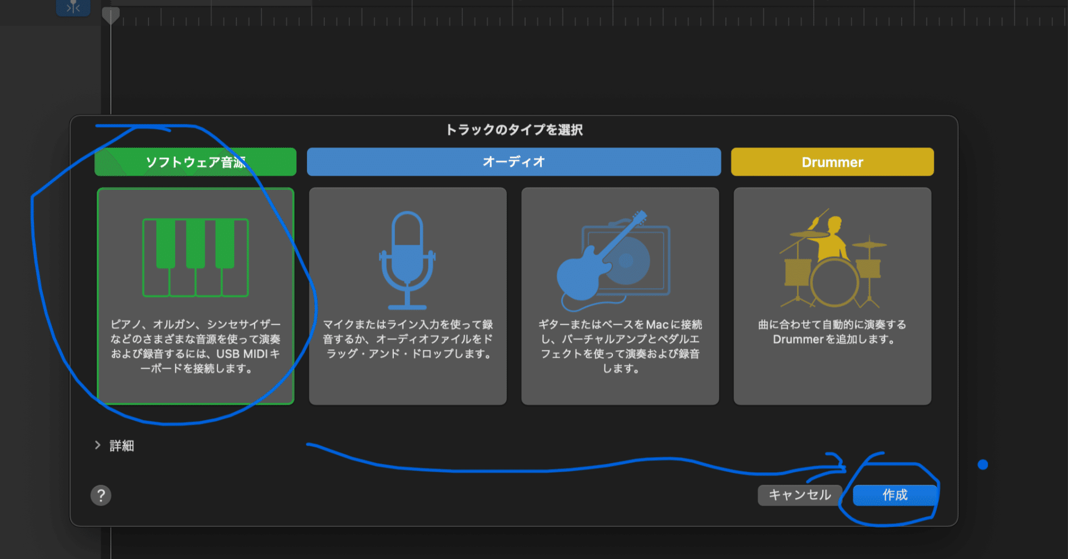Select the guitar and amp track icon
Viewport: 1068px width, 559px height.
click(616, 259)
